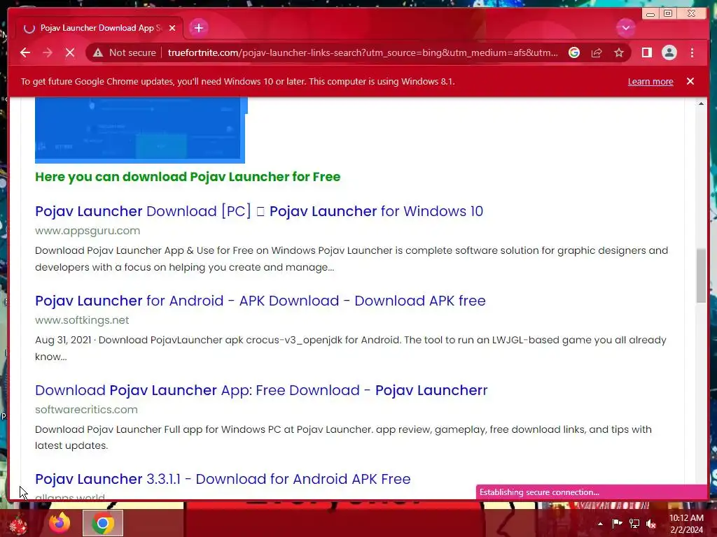Click Learn more in update banner
This screenshot has width=717, height=537.
pyautogui.click(x=650, y=82)
